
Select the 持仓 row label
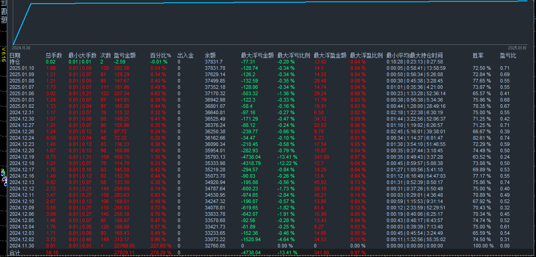(15, 62)
